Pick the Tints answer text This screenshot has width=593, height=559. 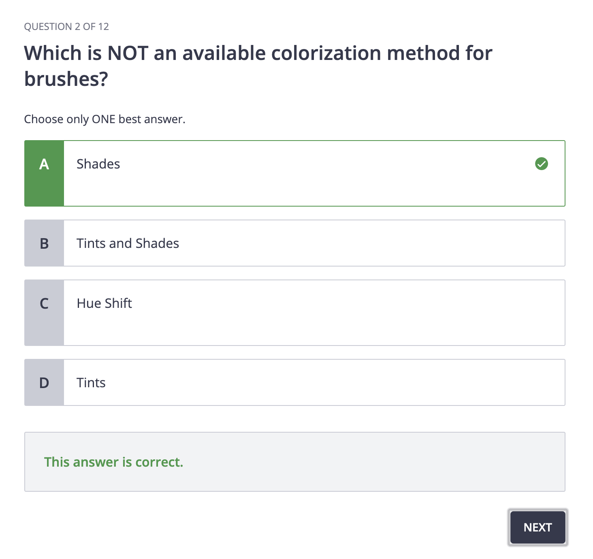(x=91, y=382)
